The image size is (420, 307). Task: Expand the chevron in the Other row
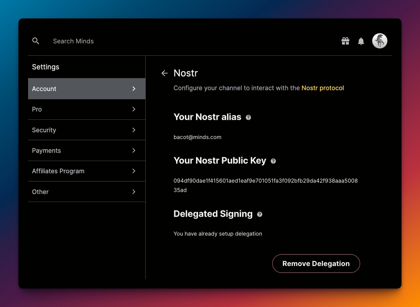point(134,192)
